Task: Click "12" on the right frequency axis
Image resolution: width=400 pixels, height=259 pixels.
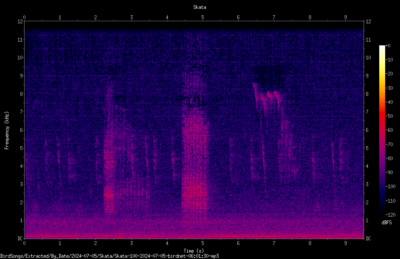Action: click(x=368, y=22)
